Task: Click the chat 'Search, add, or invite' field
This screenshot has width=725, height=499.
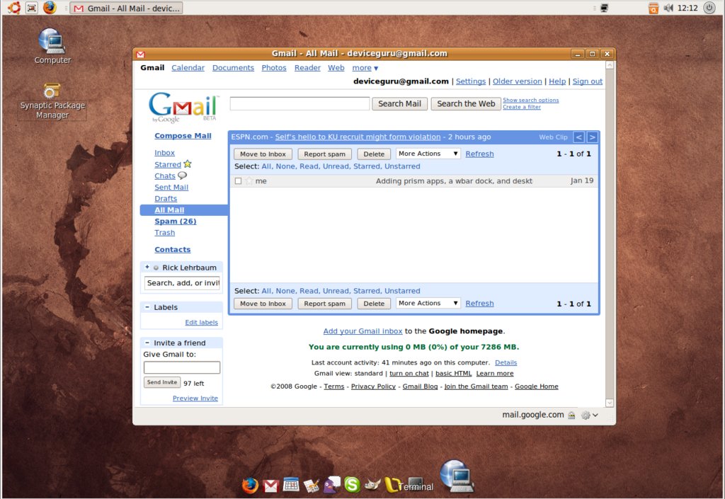Action: click(182, 283)
